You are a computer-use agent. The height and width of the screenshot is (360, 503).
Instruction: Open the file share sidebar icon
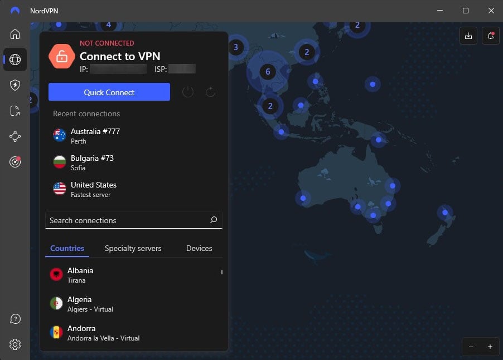pyautogui.click(x=15, y=111)
